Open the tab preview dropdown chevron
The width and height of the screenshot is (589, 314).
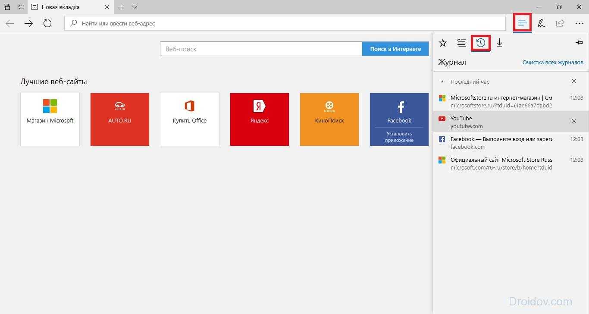point(135,7)
